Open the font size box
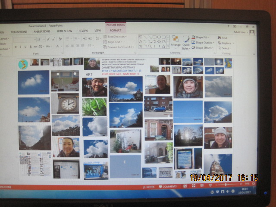This screenshot has height=207, width=276. (41, 39)
